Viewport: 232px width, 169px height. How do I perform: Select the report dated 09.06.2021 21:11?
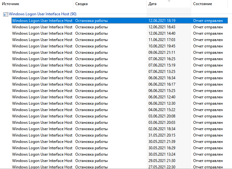(x=120, y=53)
